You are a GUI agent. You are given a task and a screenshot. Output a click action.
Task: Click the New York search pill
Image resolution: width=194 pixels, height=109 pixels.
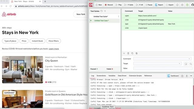(x=81, y=14)
